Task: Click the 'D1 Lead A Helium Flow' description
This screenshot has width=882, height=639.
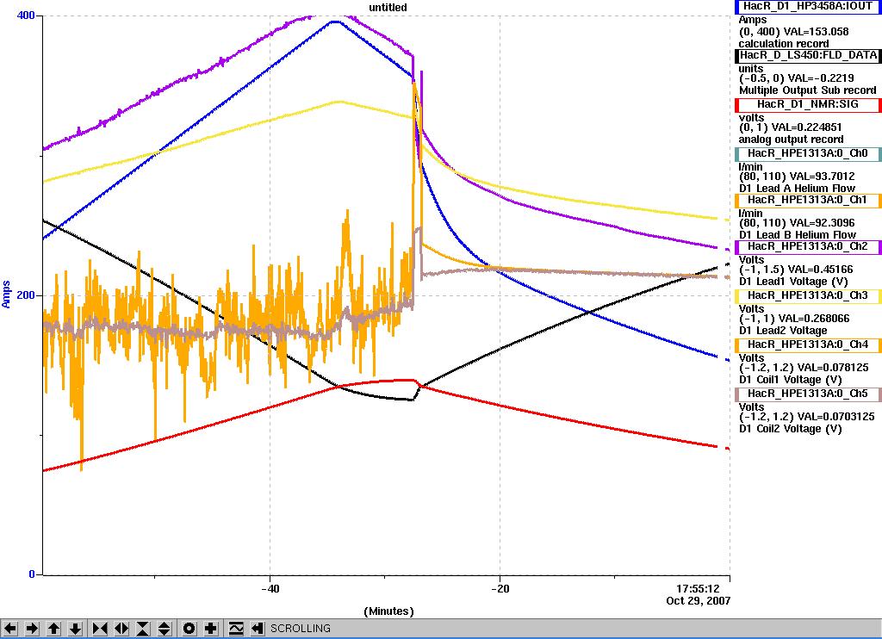Action: pos(797,189)
